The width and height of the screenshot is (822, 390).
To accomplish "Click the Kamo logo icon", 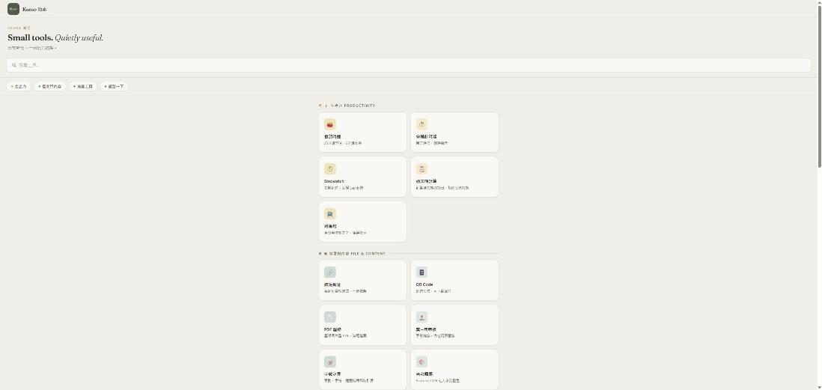I will point(13,9).
